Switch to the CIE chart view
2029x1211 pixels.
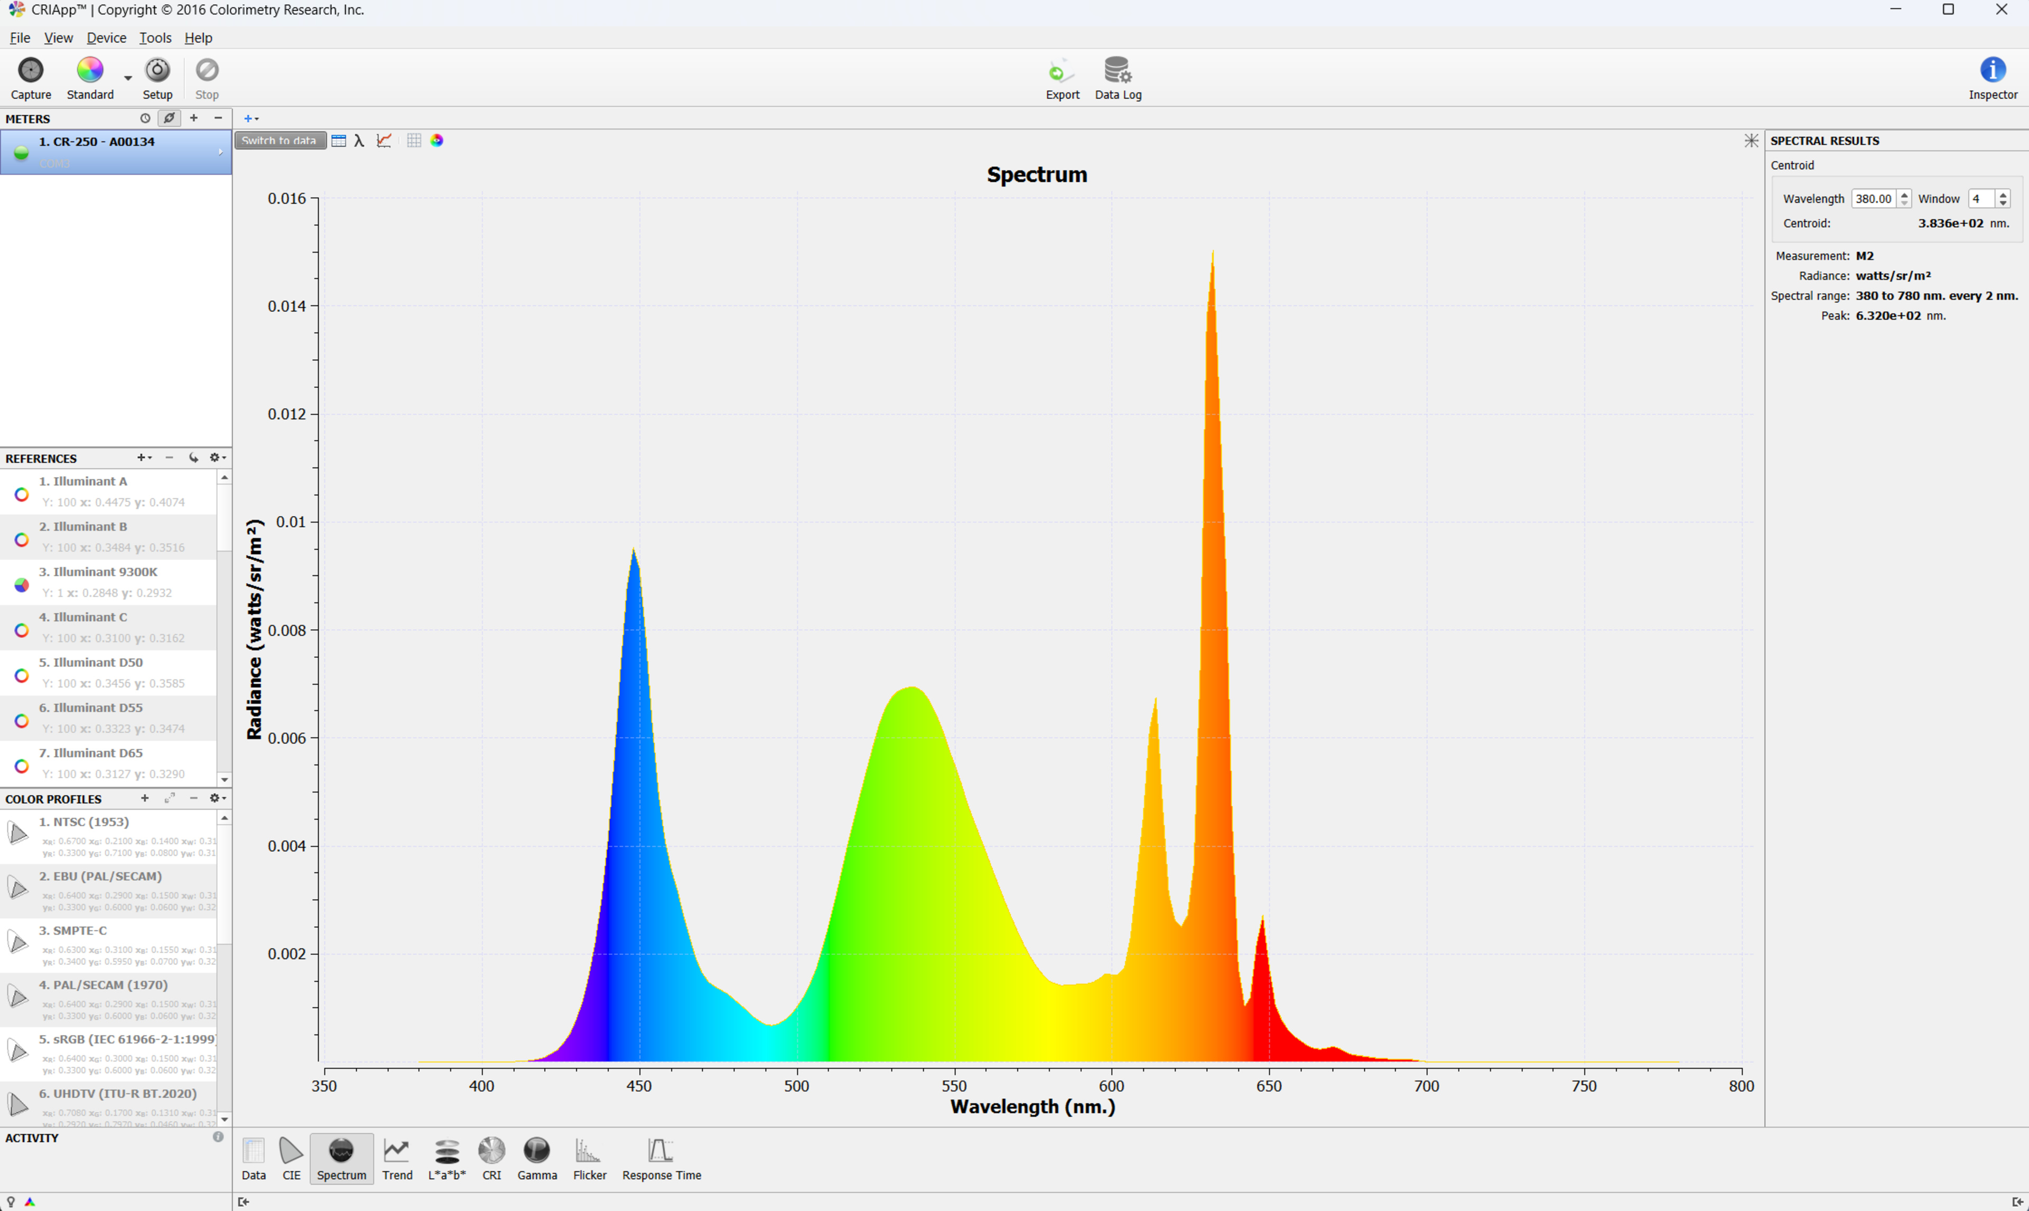[291, 1158]
